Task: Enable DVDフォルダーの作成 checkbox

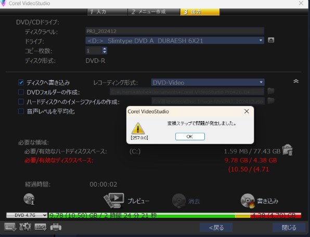Action: tap(21, 92)
